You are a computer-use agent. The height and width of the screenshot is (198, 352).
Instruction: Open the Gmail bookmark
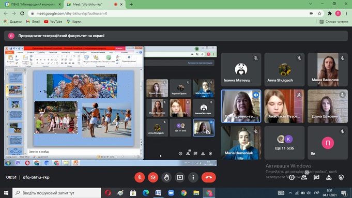[x=33, y=22]
